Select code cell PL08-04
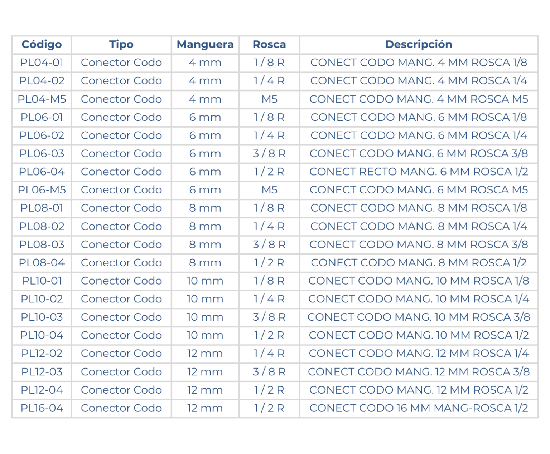The width and height of the screenshot is (550, 454). tap(42, 263)
